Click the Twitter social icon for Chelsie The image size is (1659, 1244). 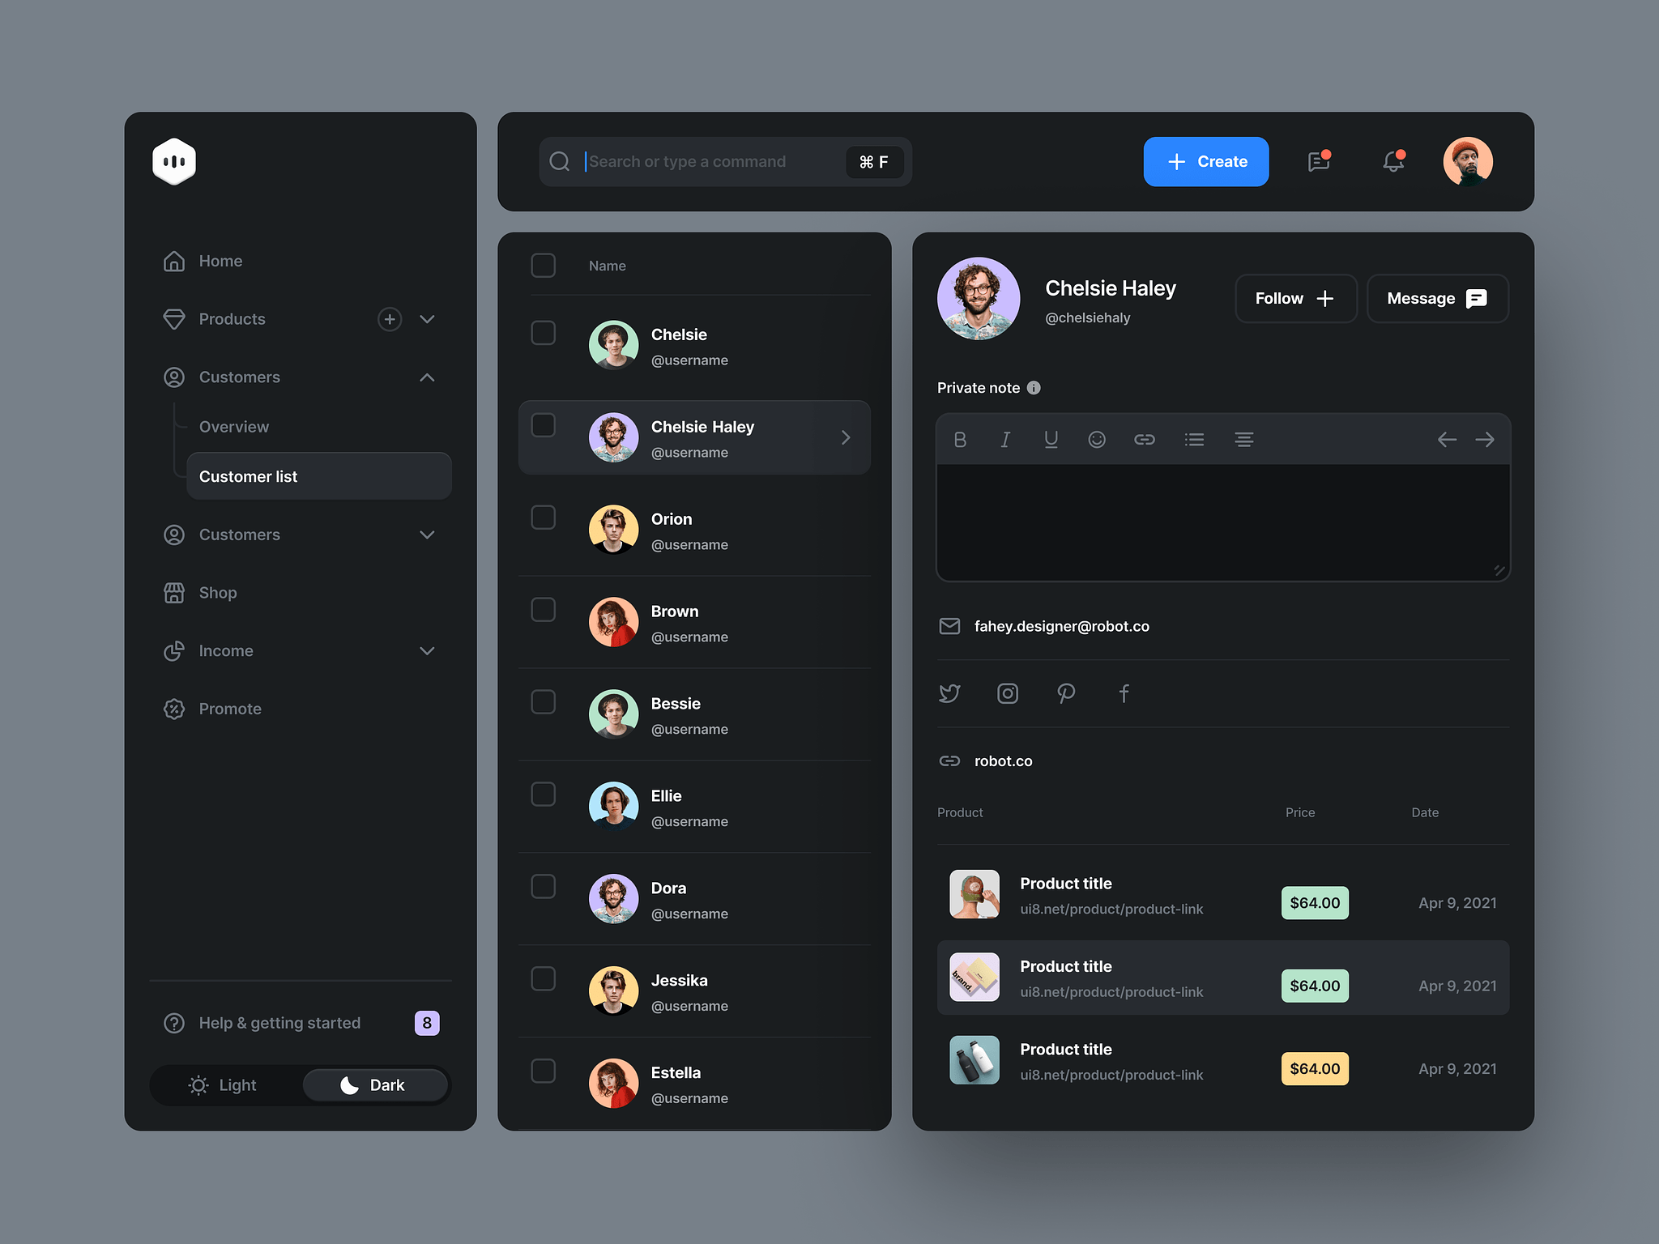coord(949,694)
